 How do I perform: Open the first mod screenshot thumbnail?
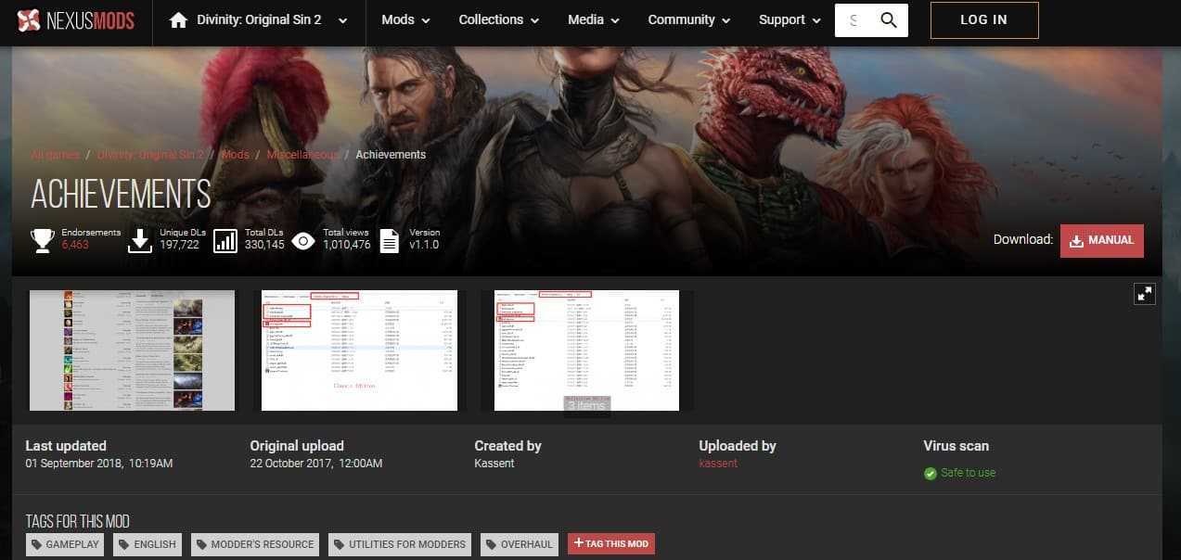coord(132,350)
